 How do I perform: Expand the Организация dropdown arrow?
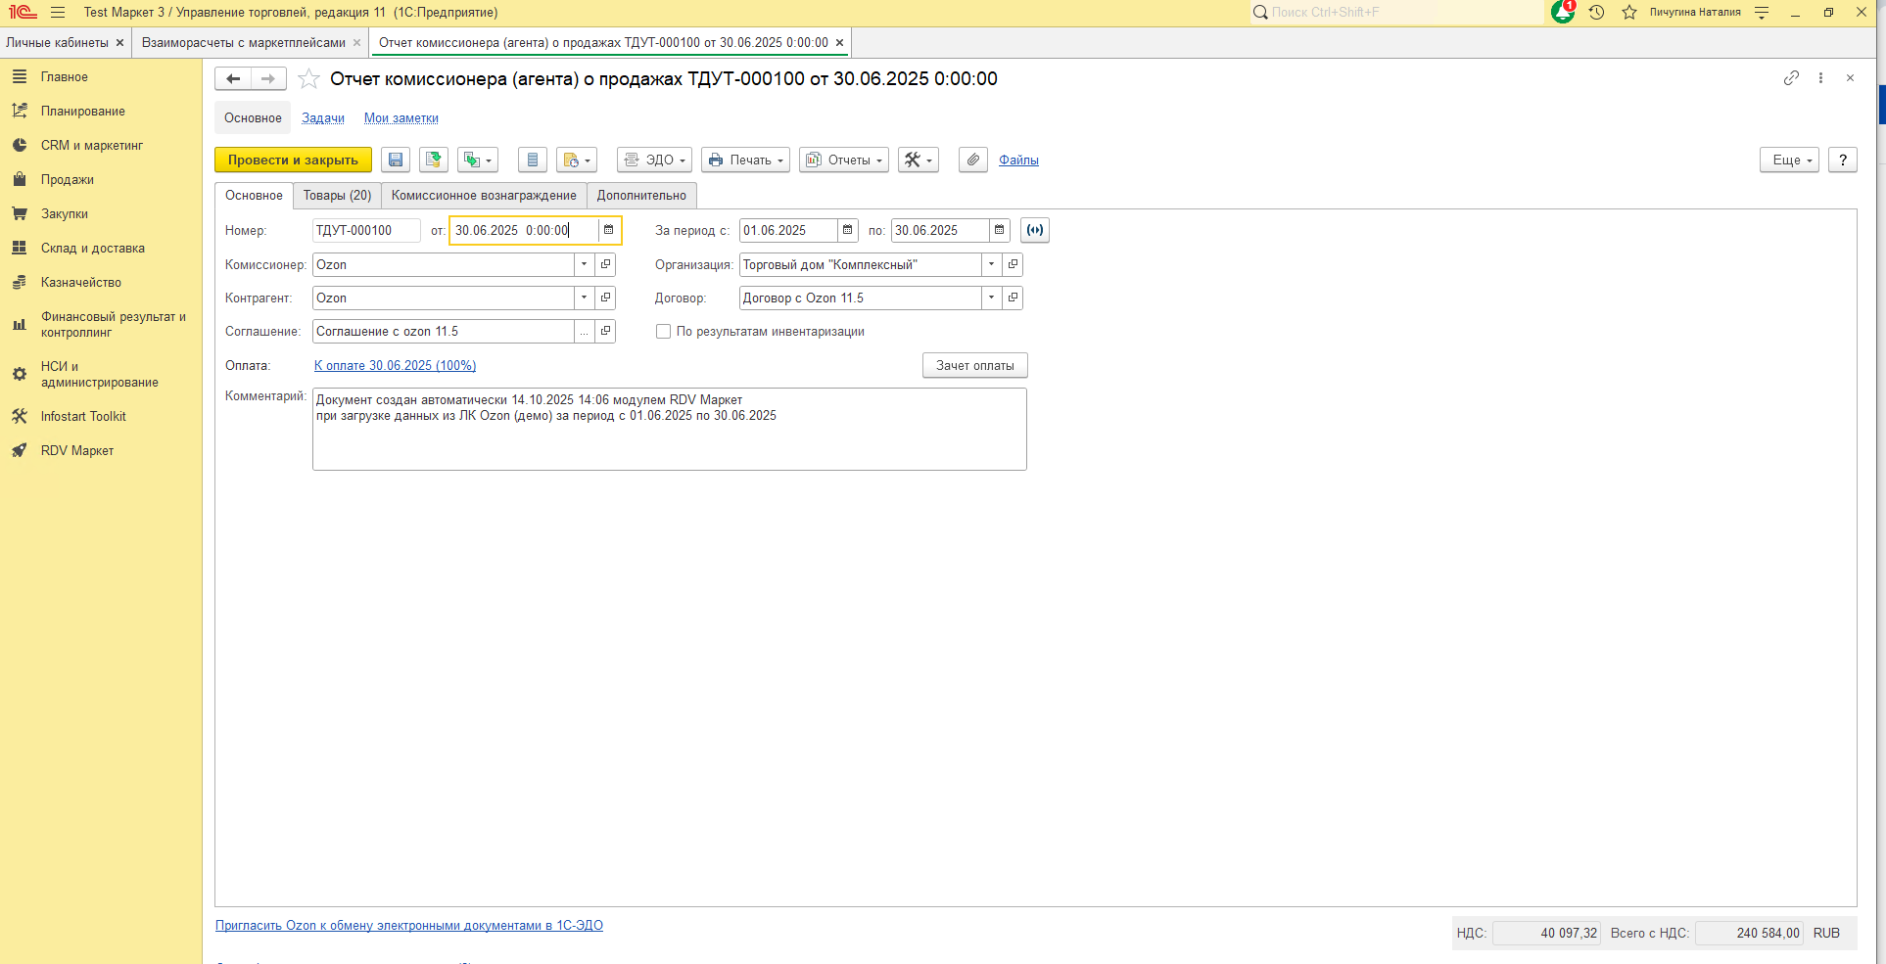pyautogui.click(x=991, y=264)
